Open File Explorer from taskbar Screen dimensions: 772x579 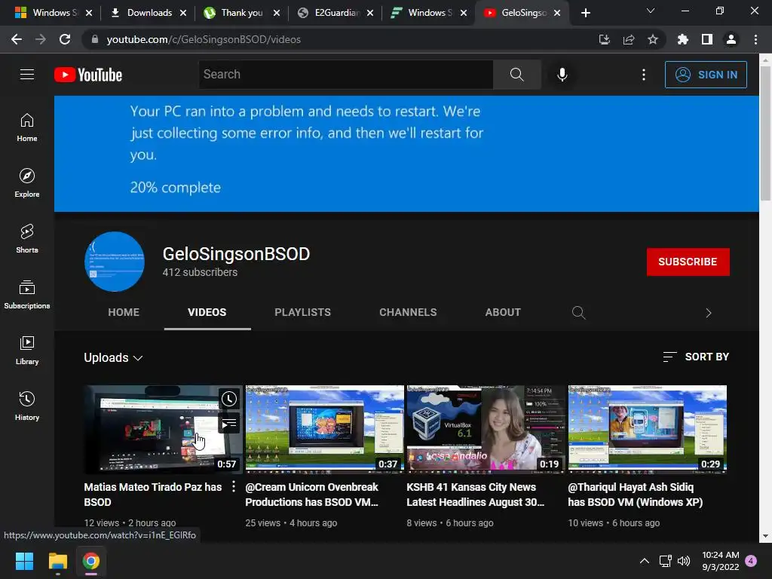click(x=57, y=561)
